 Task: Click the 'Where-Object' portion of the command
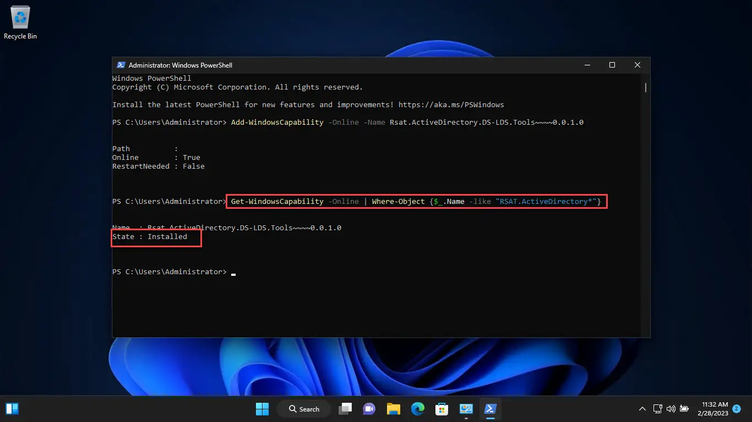[x=399, y=201]
